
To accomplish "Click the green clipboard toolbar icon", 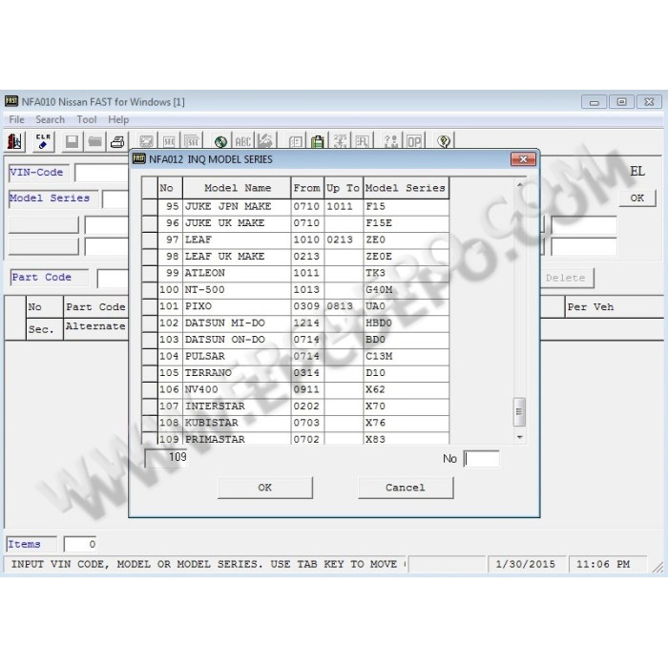I will [318, 141].
